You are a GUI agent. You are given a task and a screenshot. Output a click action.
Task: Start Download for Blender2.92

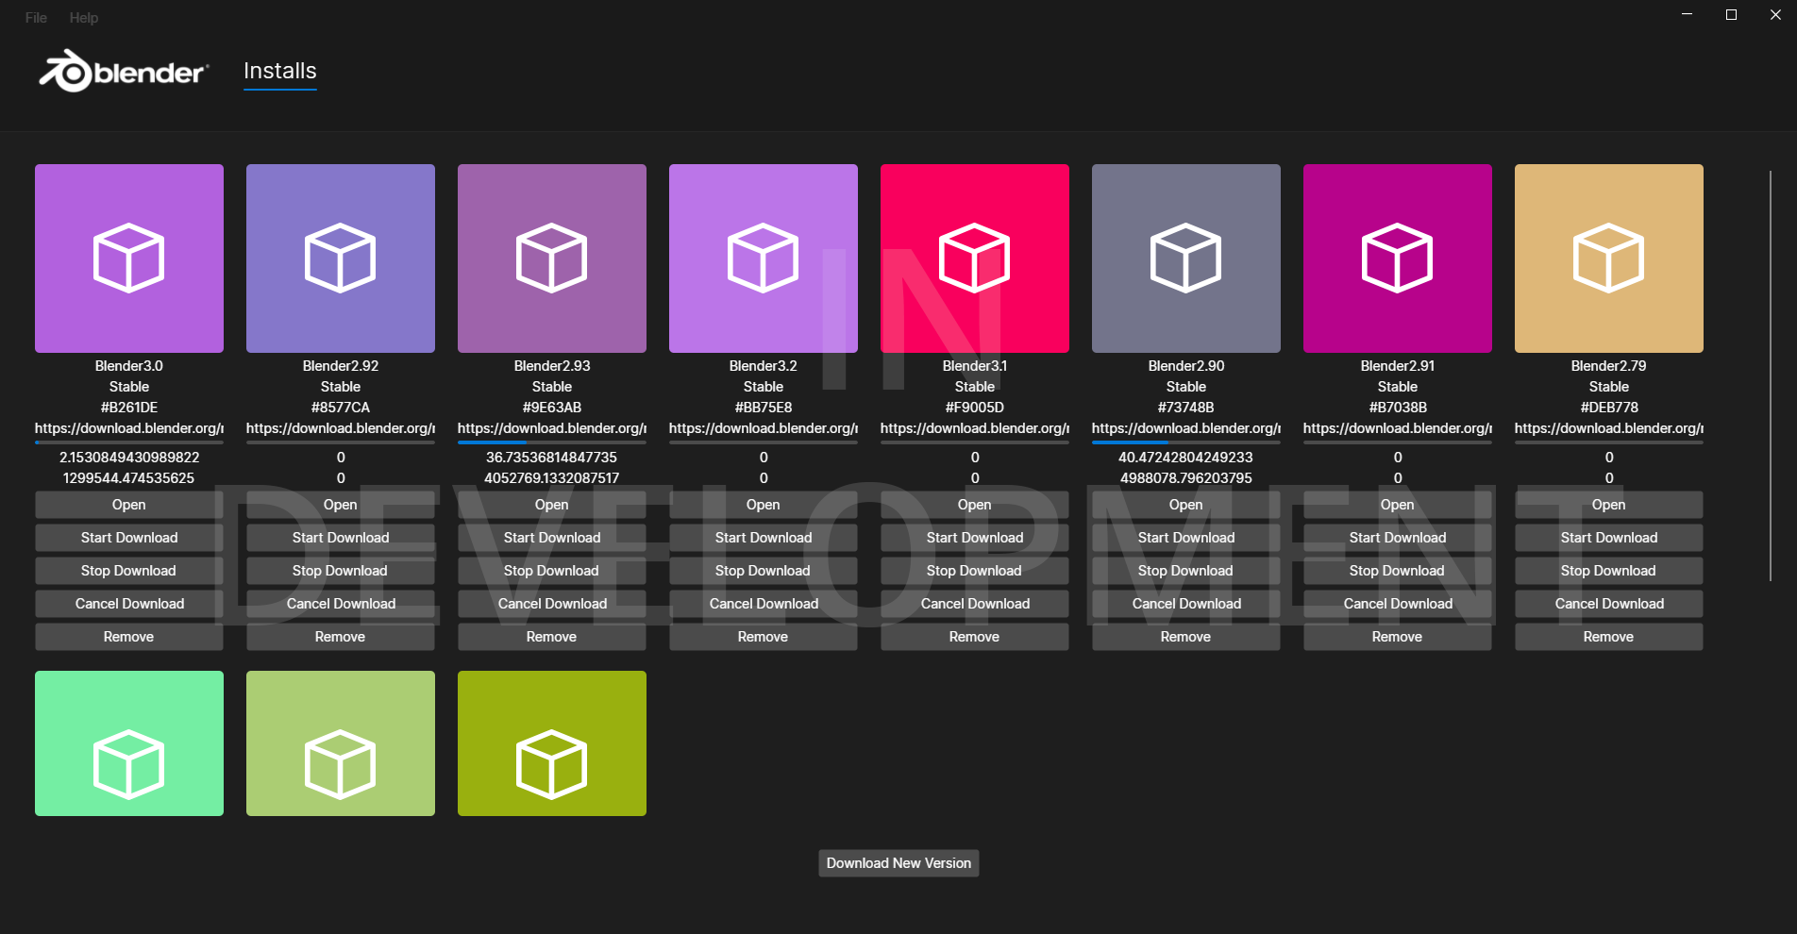341,538
